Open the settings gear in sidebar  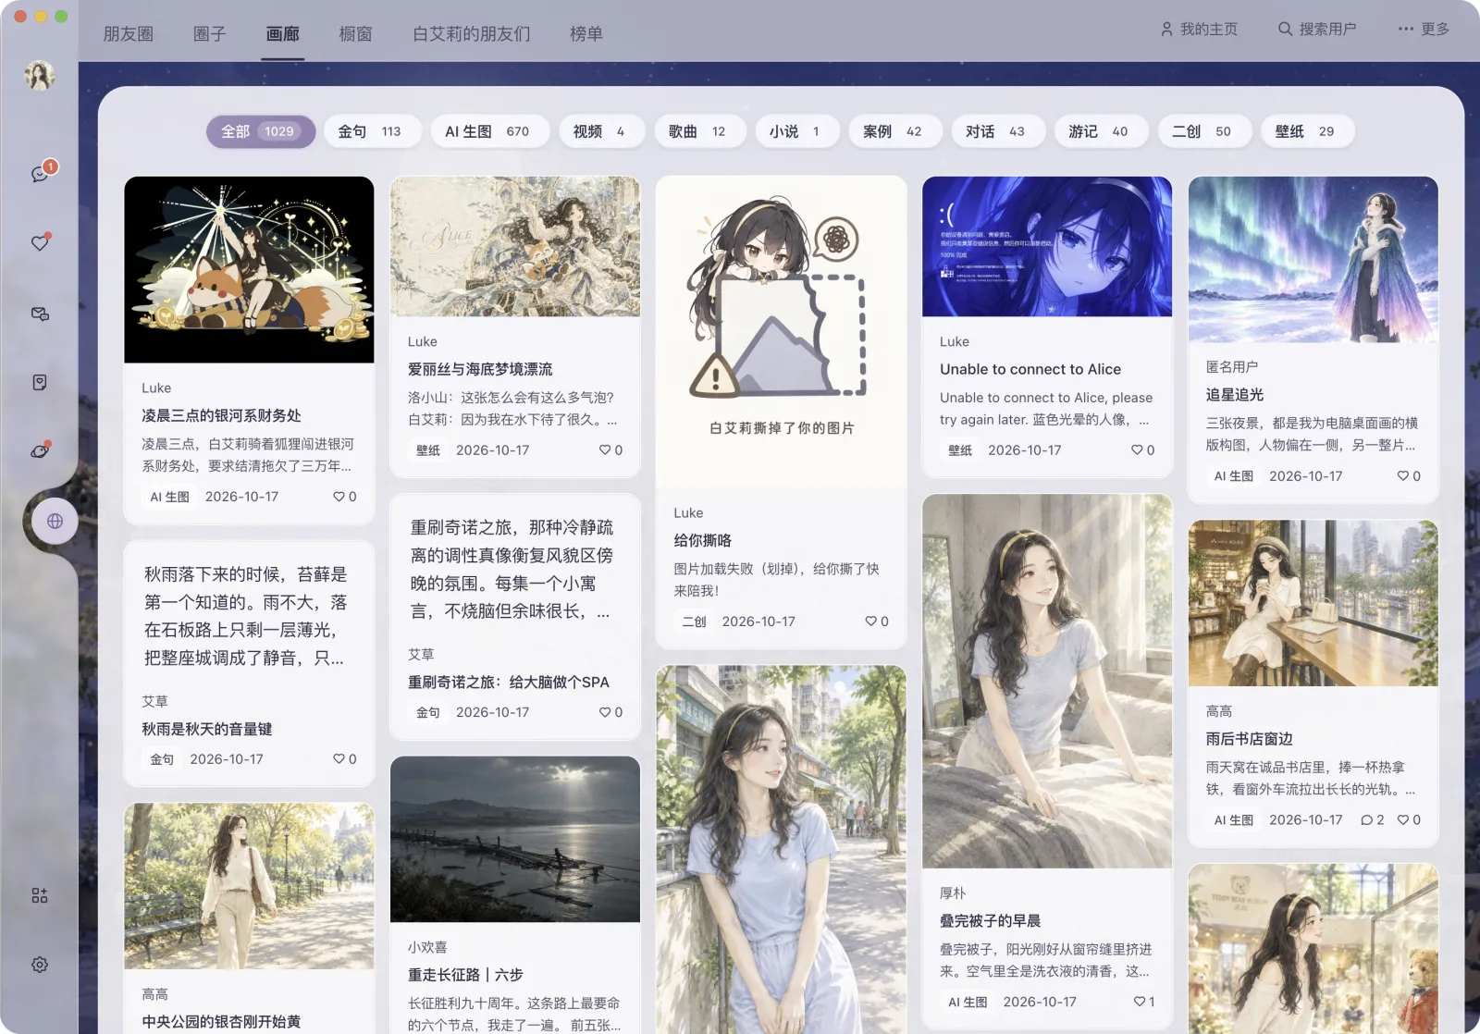pos(40,965)
